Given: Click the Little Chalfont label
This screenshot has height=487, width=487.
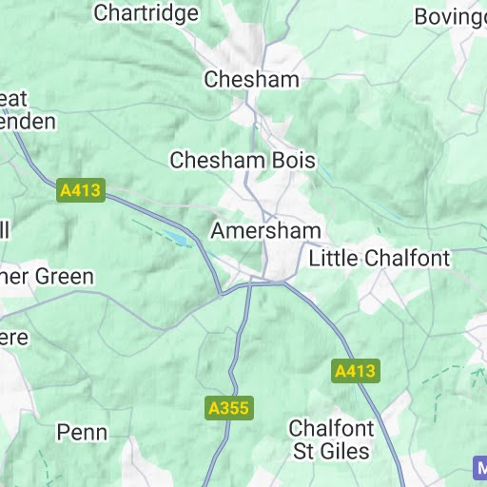Looking at the screenshot, I should pos(380,258).
